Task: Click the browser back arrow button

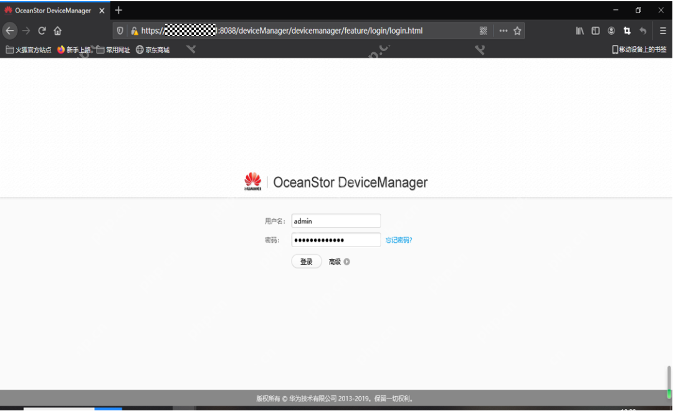Action: coord(9,31)
